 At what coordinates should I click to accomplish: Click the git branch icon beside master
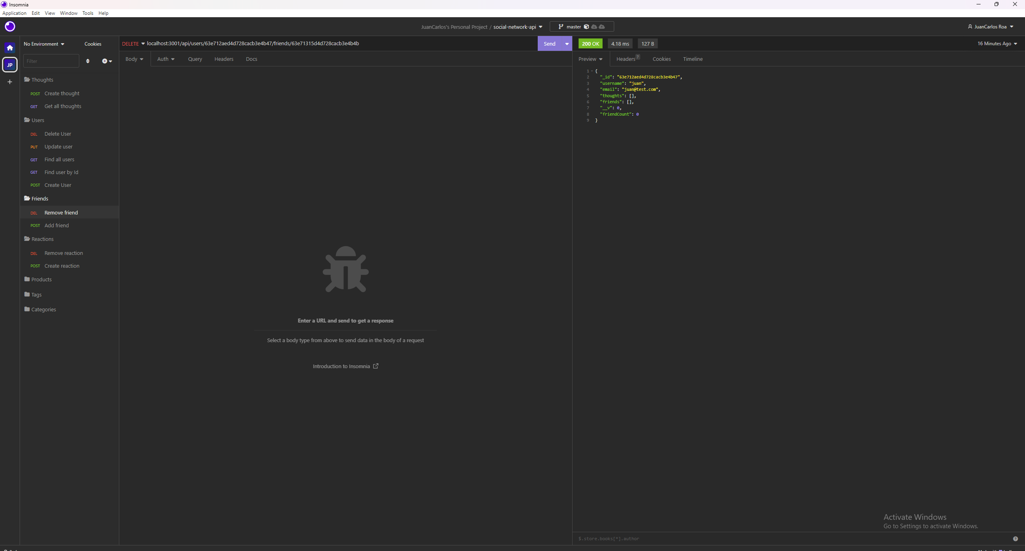tap(561, 26)
